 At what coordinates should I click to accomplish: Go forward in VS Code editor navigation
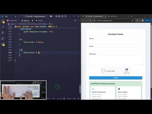pyautogui.click(x=19, y=16)
